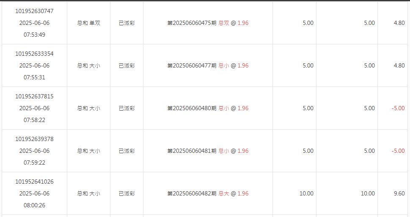Click the red 总大 selection text
410x217 pixels.
[x=223, y=193]
